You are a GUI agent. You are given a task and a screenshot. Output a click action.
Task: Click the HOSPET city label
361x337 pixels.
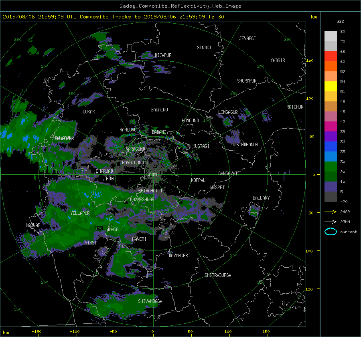[217, 188]
